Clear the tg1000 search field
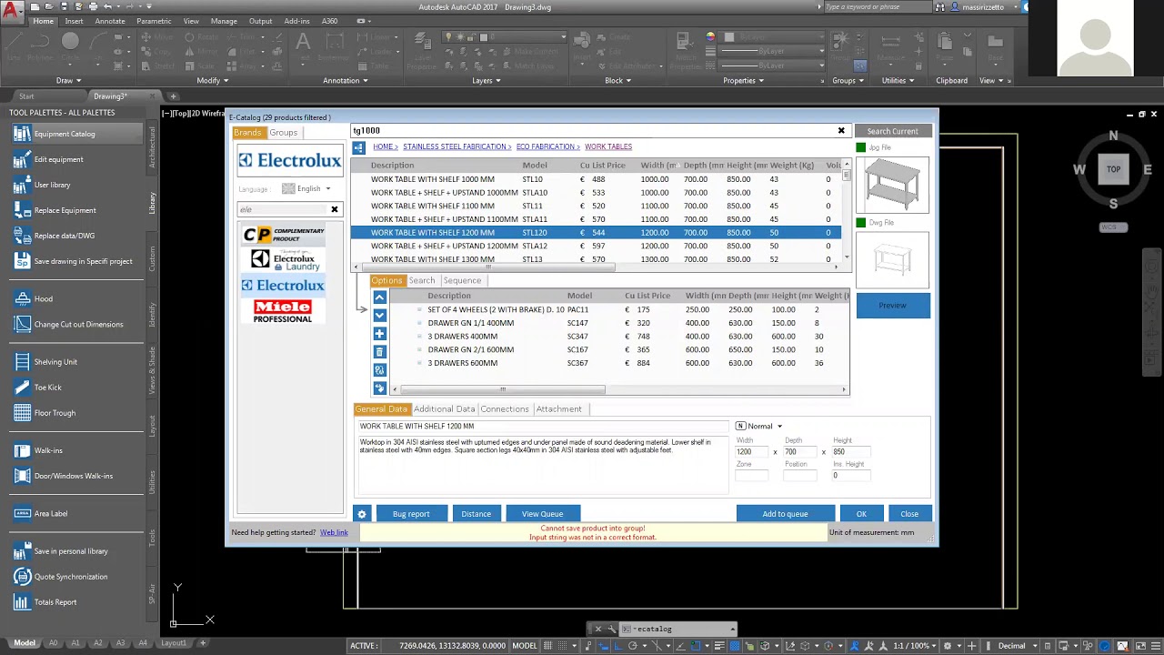The height and width of the screenshot is (655, 1164). click(x=841, y=131)
